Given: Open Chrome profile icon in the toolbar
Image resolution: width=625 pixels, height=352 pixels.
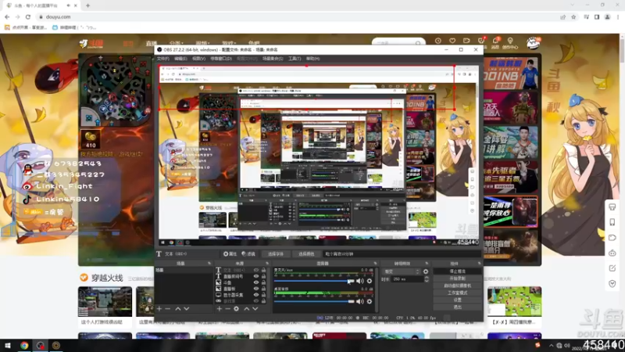Looking at the screenshot, I should click(x=608, y=17).
